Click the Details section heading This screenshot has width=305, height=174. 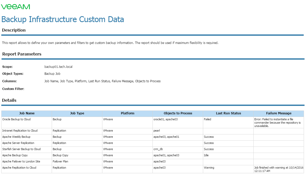pos(9,100)
